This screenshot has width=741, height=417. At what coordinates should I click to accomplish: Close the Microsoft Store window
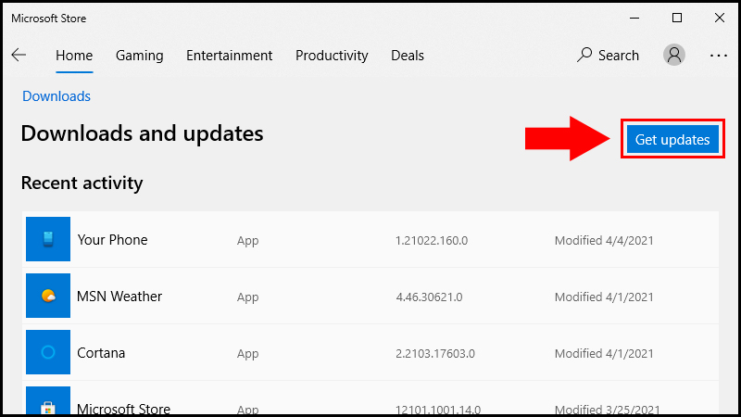pos(720,18)
